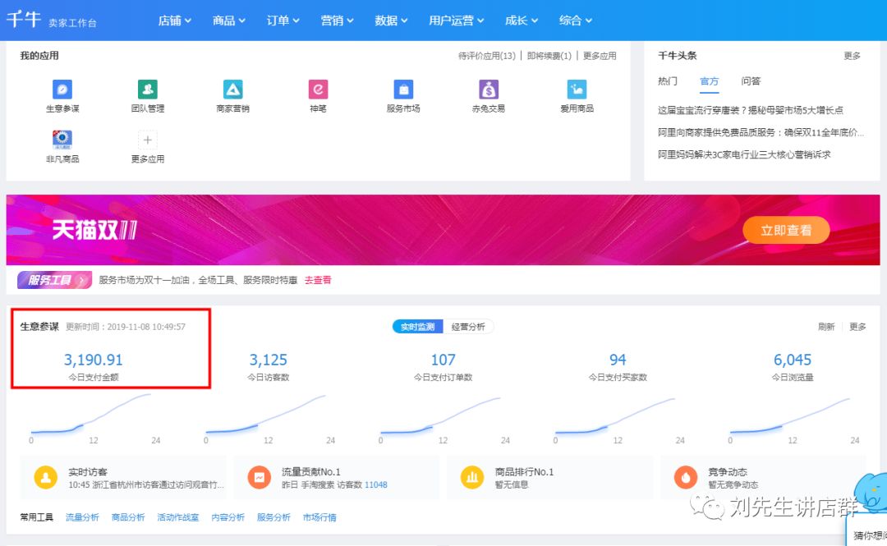This screenshot has height=546, width=887.
Task: Click the 立即查看 banner button
Action: [786, 230]
